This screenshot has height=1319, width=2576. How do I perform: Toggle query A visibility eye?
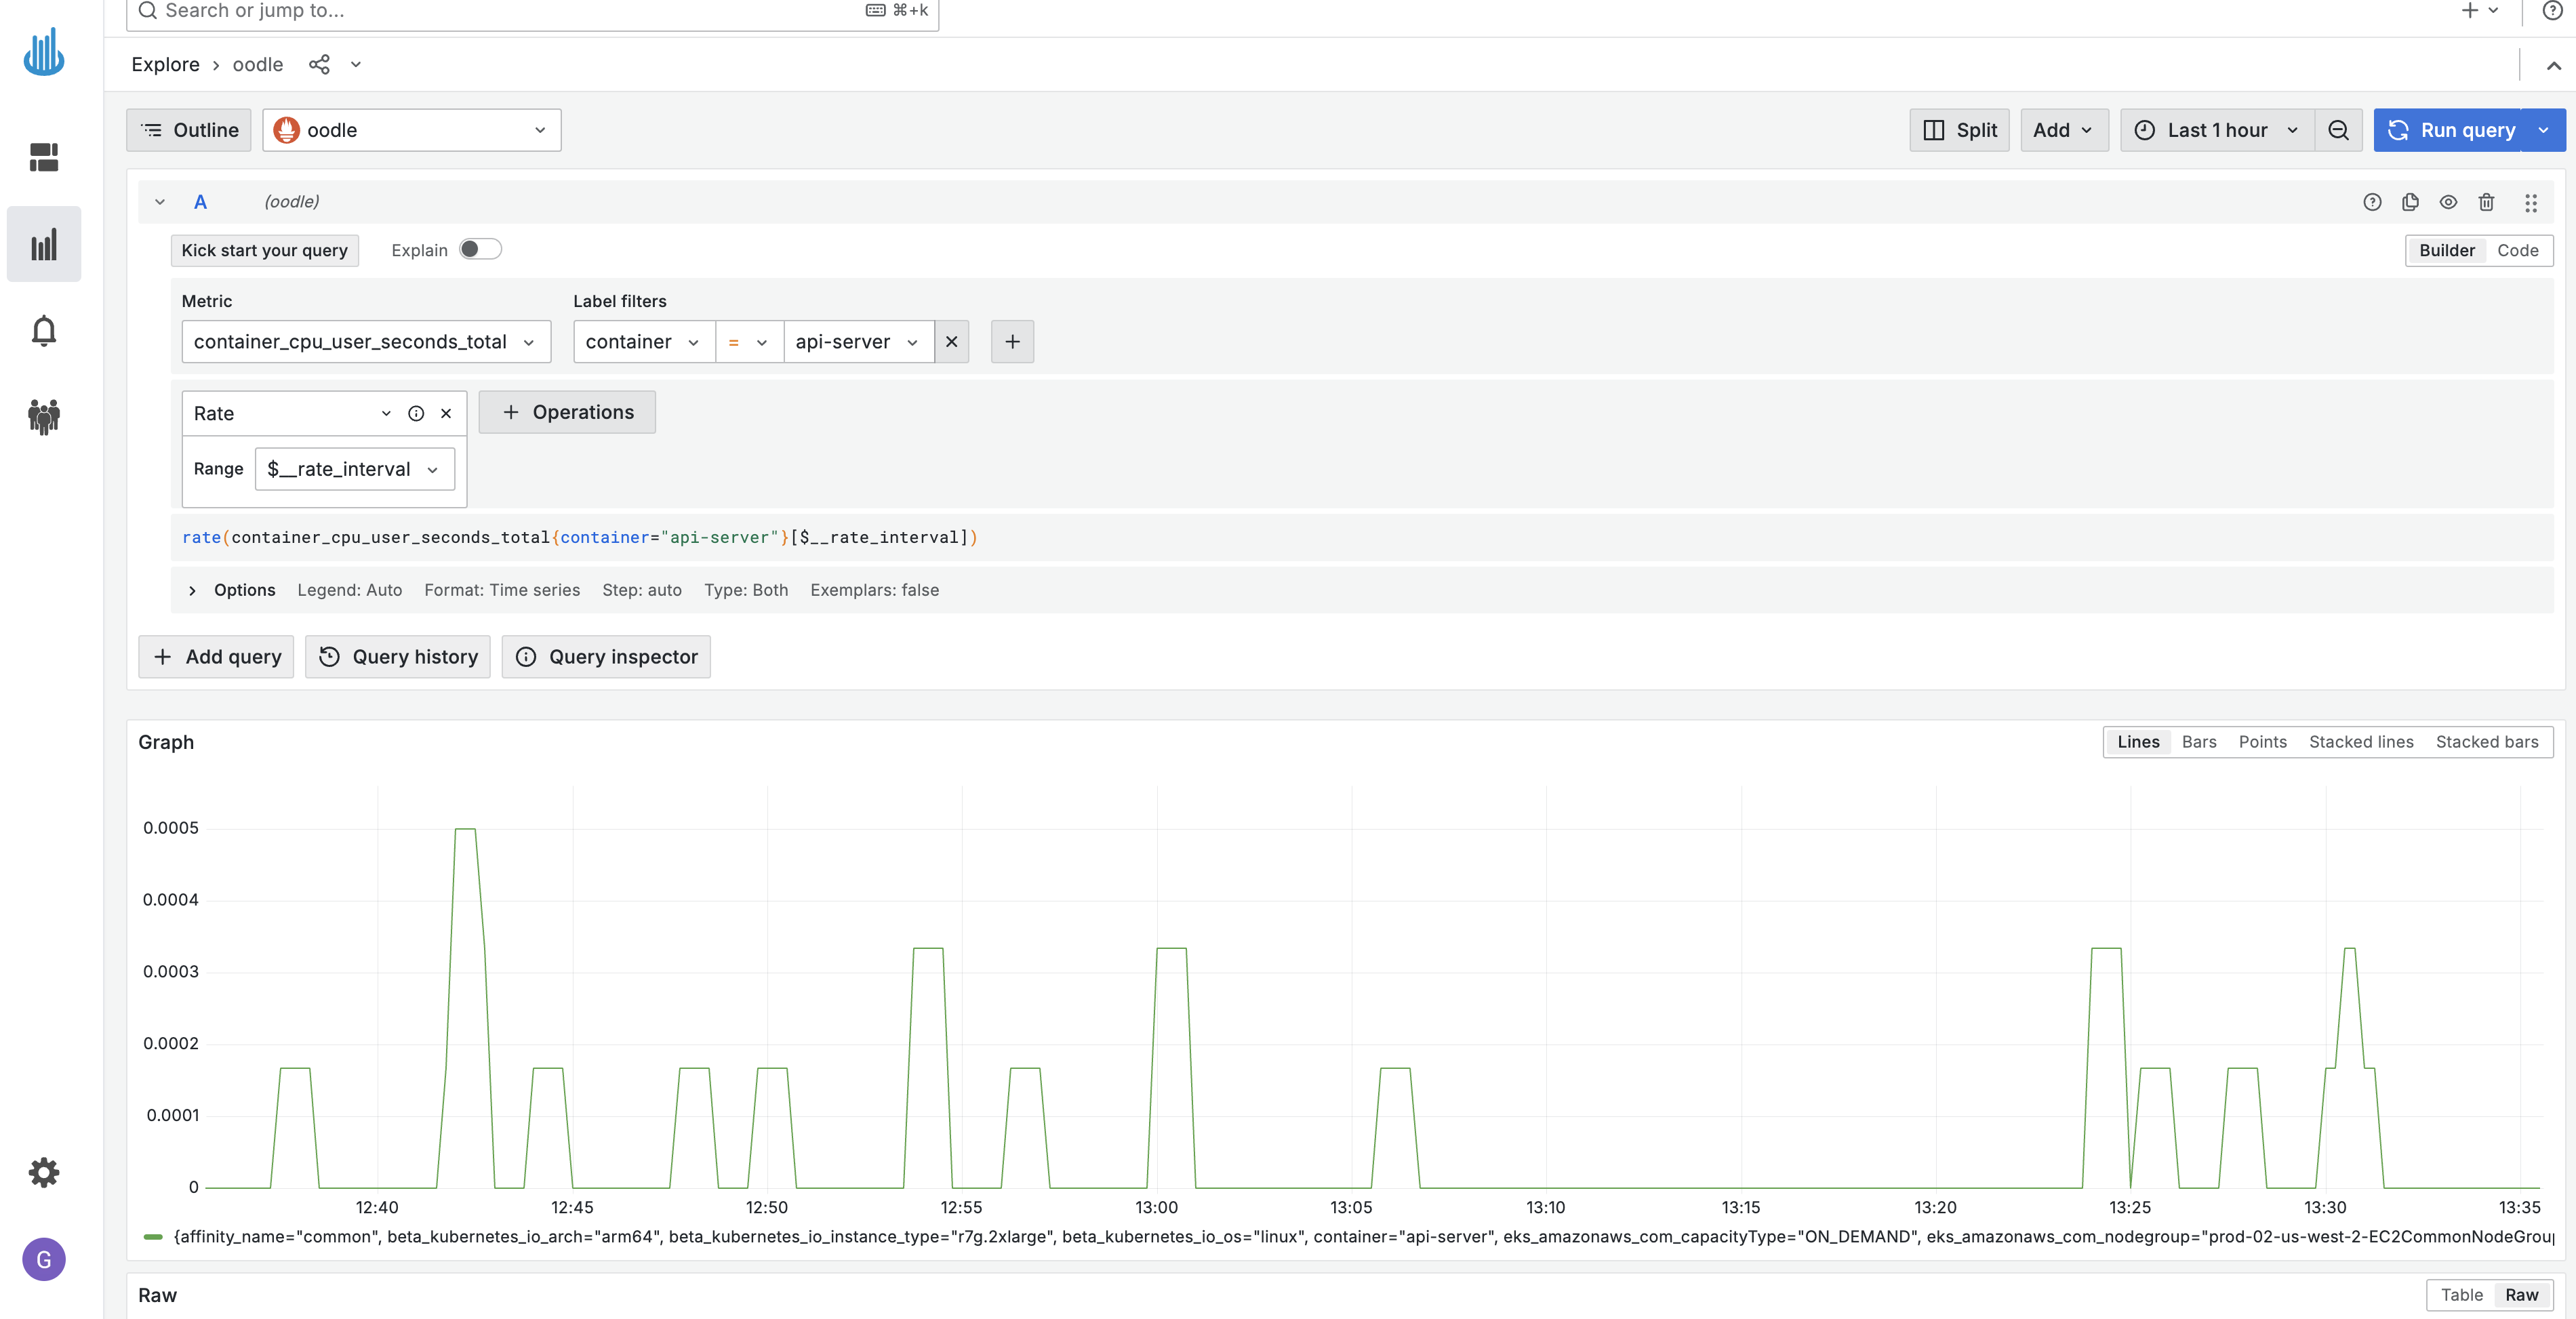(x=2448, y=202)
